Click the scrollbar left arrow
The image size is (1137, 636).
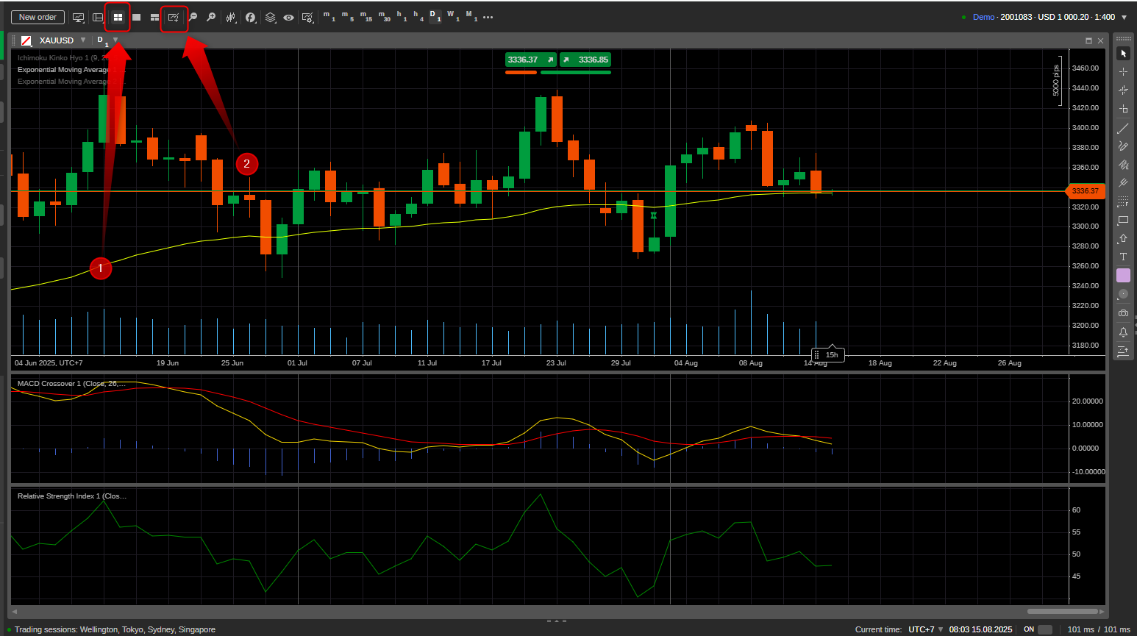tap(14, 611)
